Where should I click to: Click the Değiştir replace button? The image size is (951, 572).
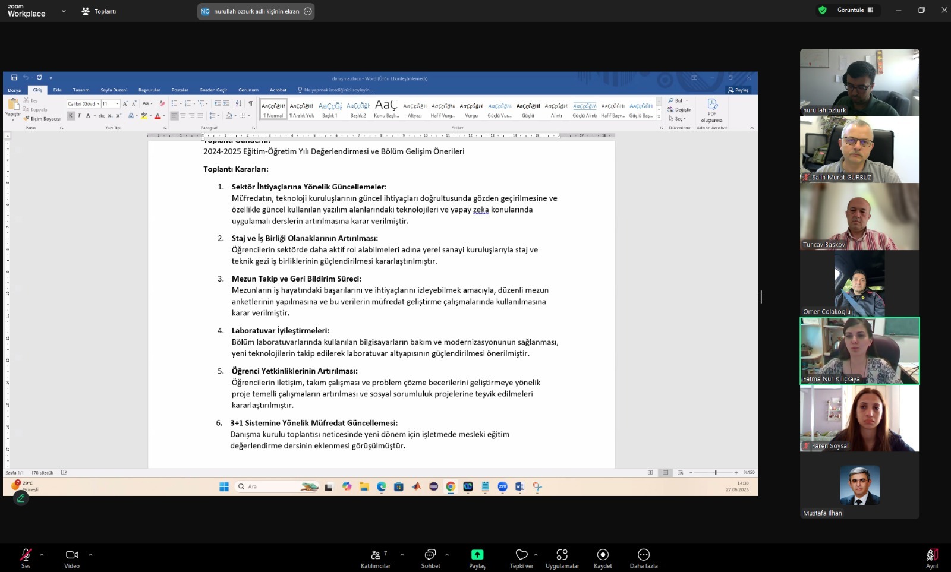[x=679, y=110]
